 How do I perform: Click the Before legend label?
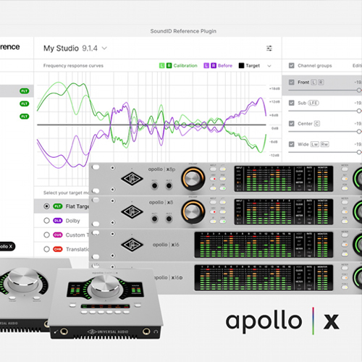tap(225, 66)
